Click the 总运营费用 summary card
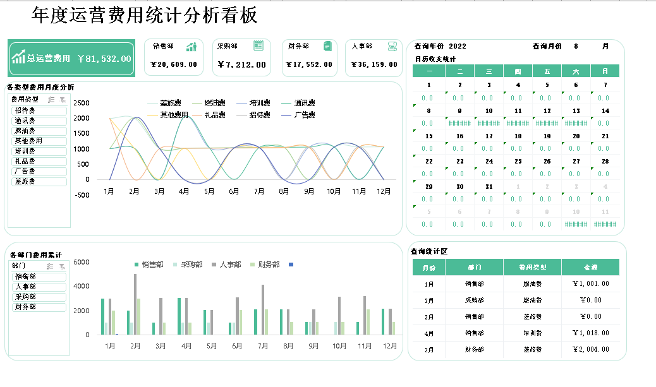The width and height of the screenshot is (656, 387). click(71, 59)
